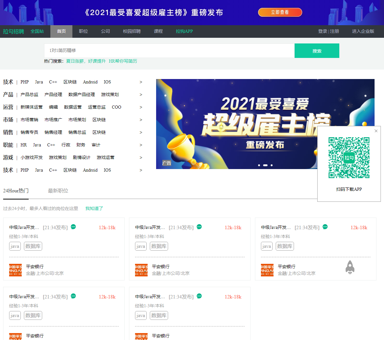Click the chat bubble on third job card
Screen dimensions: 384x340
coord(325,227)
